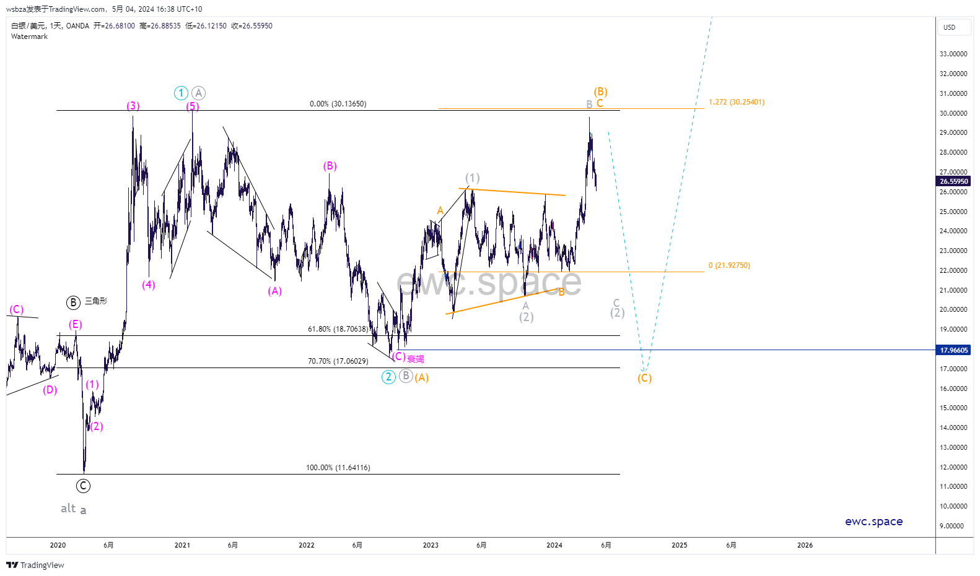Click 2024 on the time axis
Image resolution: width=980 pixels, height=576 pixels.
[x=554, y=545]
